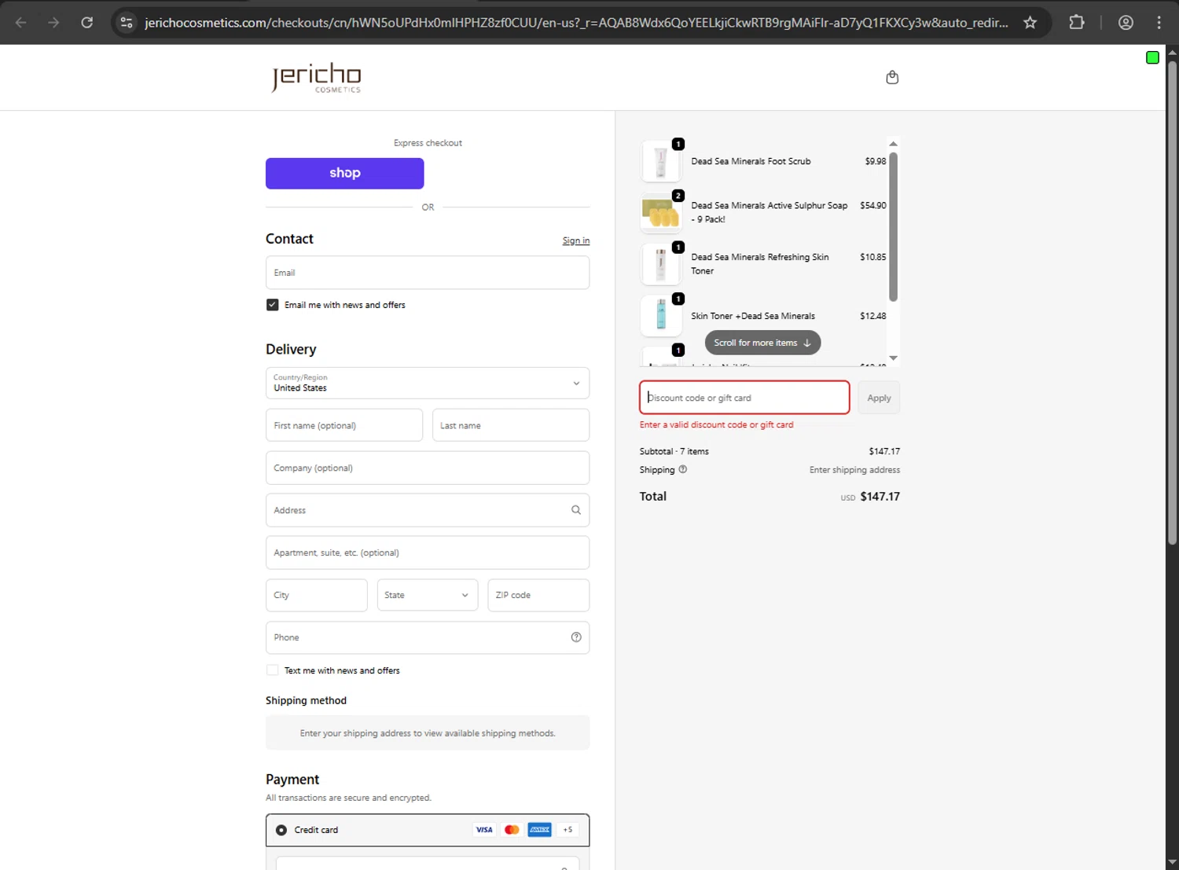Open the State dropdown
Screen dimensions: 1179x870
[428, 595]
